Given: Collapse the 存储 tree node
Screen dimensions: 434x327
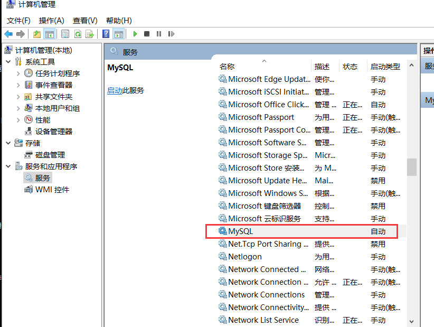Looking at the screenshot, I should click(x=8, y=143).
